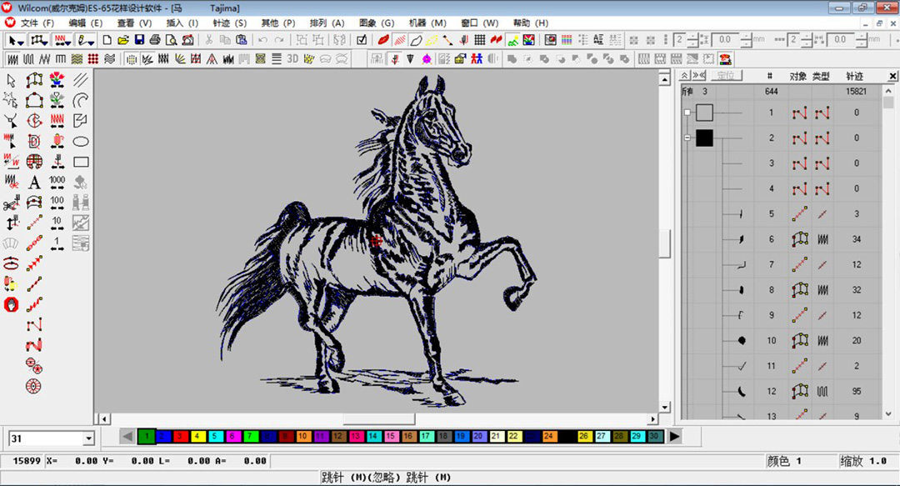Collapse the tree node beside object 2

[687, 138]
